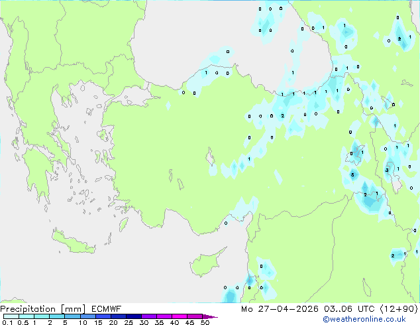Pick the 15 to 20 mm legend swatch
Viewport: 420px width, 325px height.
click(x=103, y=316)
